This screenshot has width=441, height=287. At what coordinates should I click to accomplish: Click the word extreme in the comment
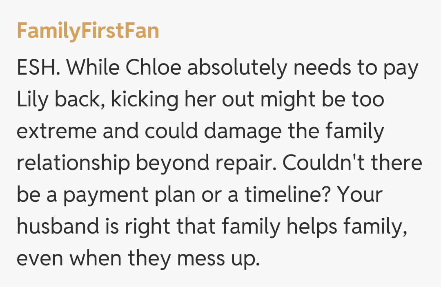[x=57, y=132]
